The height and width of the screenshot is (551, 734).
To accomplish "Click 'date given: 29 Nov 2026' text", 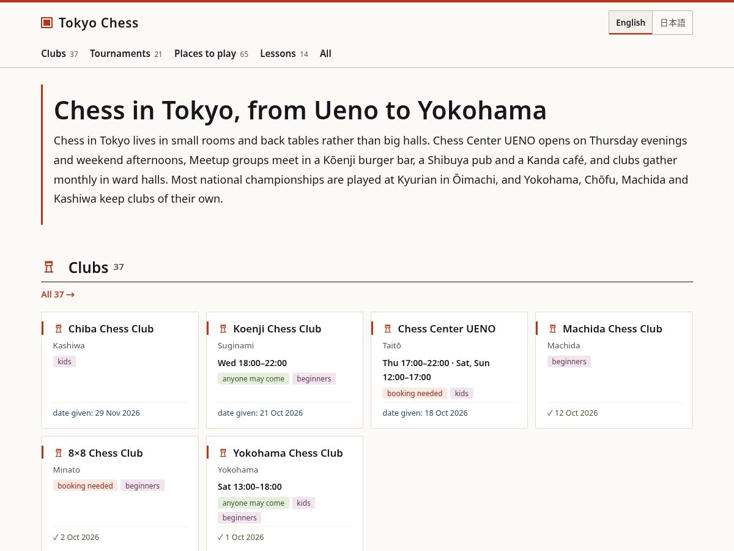I will (97, 413).
